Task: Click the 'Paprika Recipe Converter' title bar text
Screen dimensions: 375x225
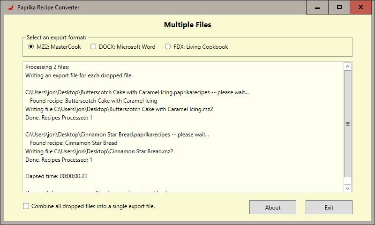Action: [x=48, y=7]
